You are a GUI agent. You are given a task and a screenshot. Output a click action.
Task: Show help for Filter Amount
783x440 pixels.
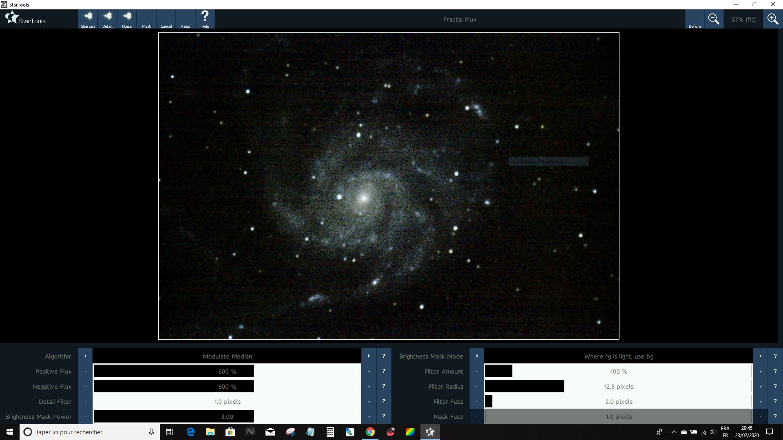tap(775, 371)
